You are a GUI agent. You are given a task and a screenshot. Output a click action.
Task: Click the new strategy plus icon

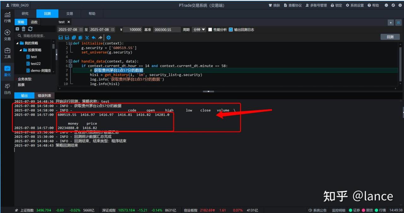17,29
